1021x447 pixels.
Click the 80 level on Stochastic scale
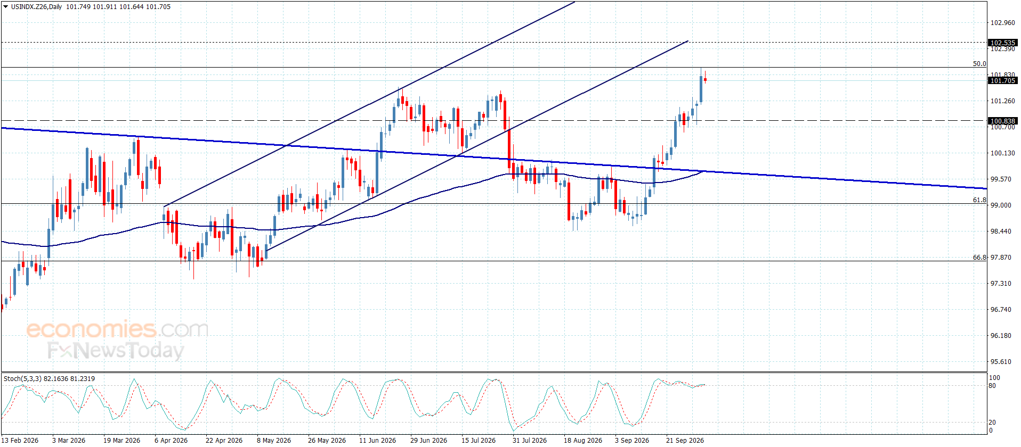[x=992, y=386]
